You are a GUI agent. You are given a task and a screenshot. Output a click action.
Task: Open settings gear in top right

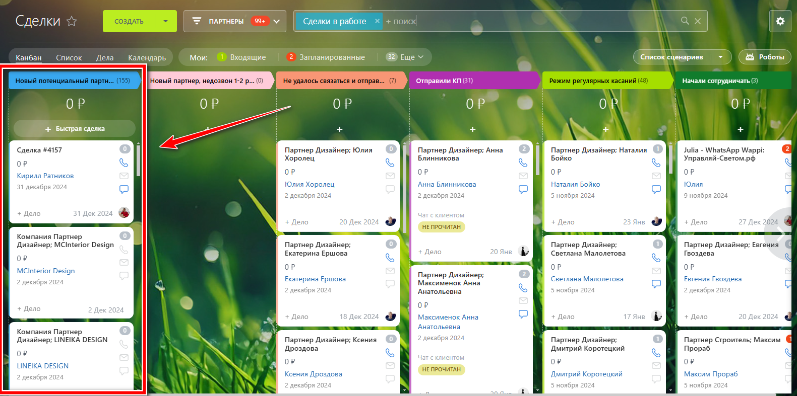[x=780, y=21]
